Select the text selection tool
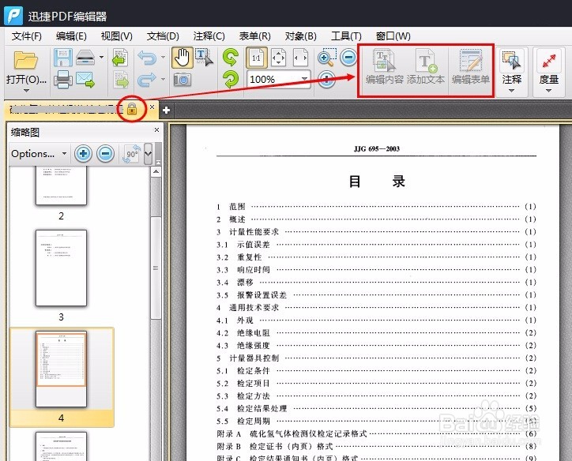572x461 pixels. pos(204,58)
